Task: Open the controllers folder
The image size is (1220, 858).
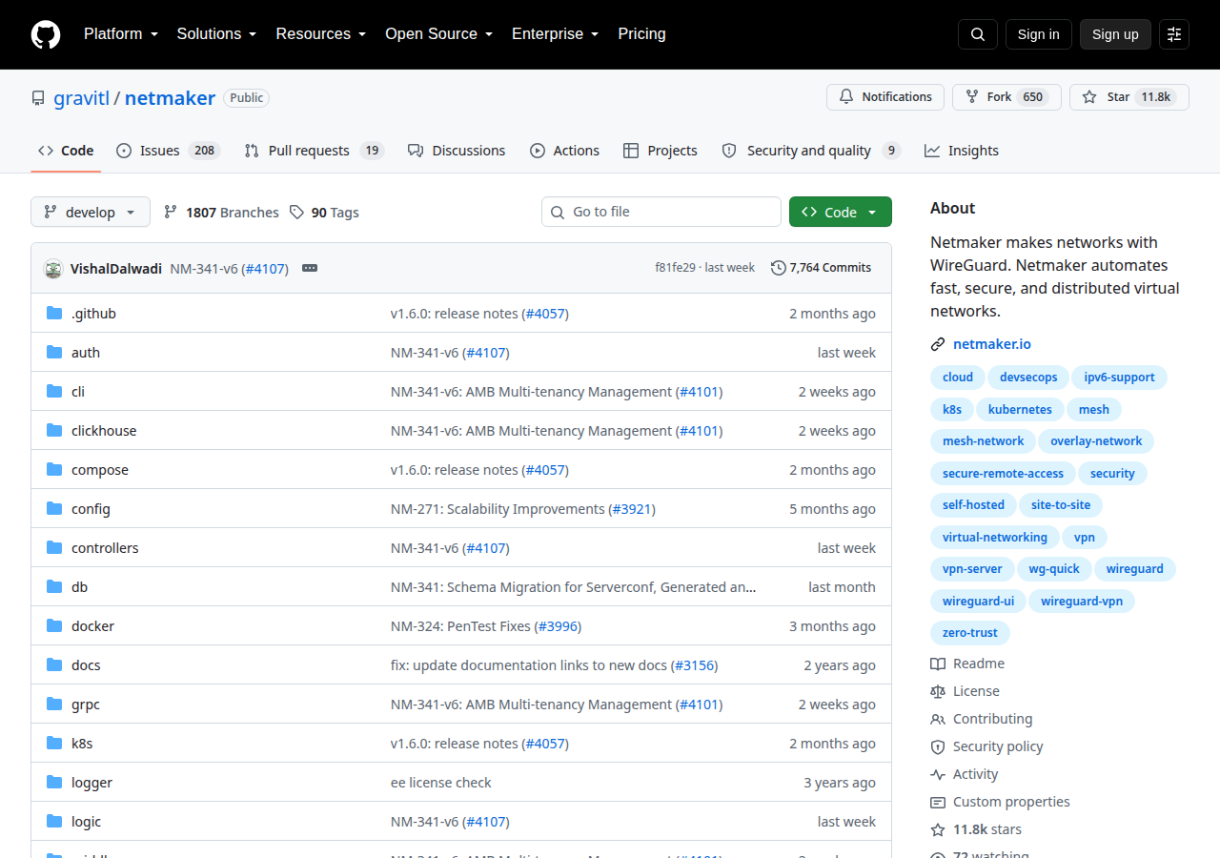Action: pos(105,548)
